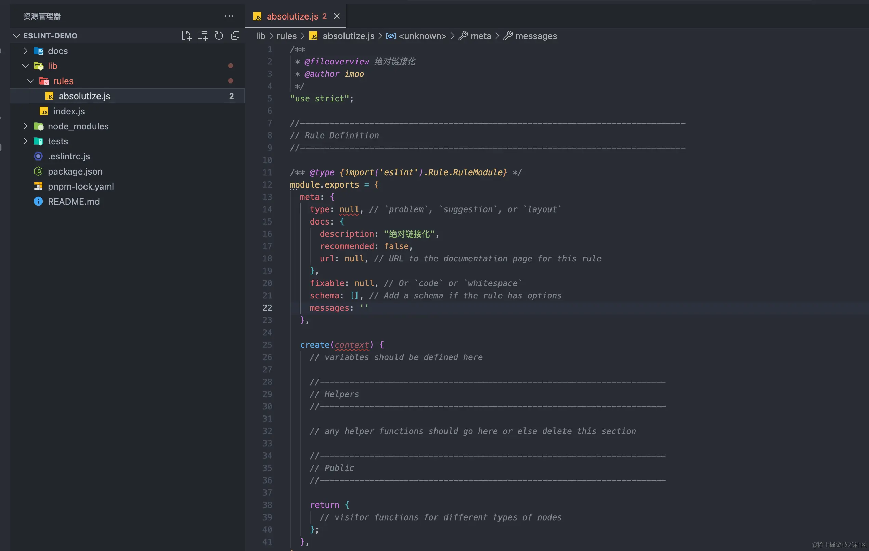
Task: Collapse all folders in explorer
Action: click(235, 36)
